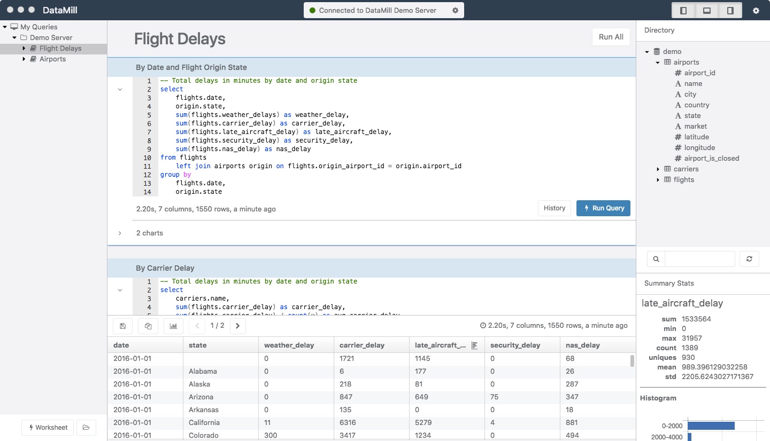Click the refresh icon beside directory search
This screenshot has height=441, width=770.
point(749,259)
